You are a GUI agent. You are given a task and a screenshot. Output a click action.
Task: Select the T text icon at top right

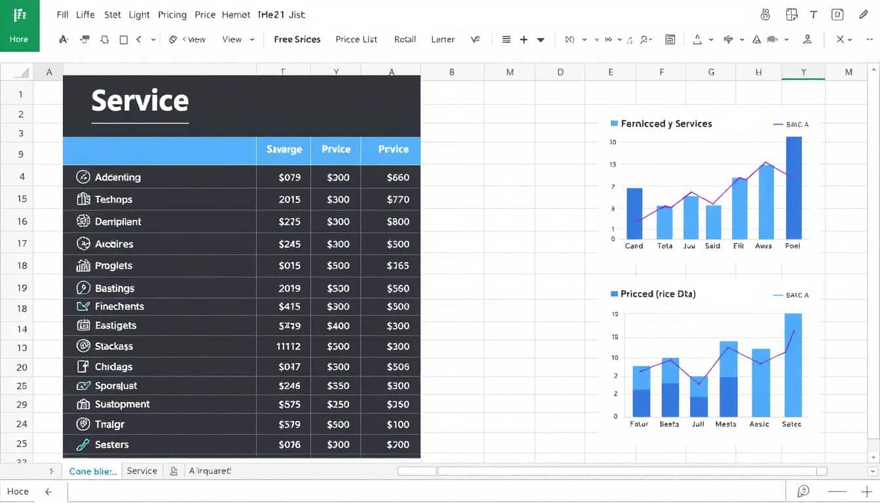tap(814, 14)
